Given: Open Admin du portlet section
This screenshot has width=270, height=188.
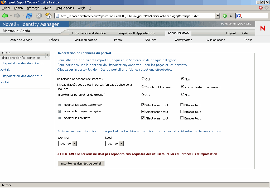Looking at the screenshot, I should click(86, 40).
